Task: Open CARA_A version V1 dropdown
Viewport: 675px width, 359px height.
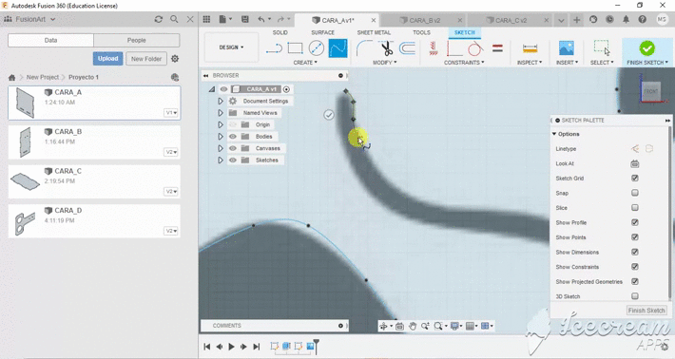Action: (x=171, y=113)
